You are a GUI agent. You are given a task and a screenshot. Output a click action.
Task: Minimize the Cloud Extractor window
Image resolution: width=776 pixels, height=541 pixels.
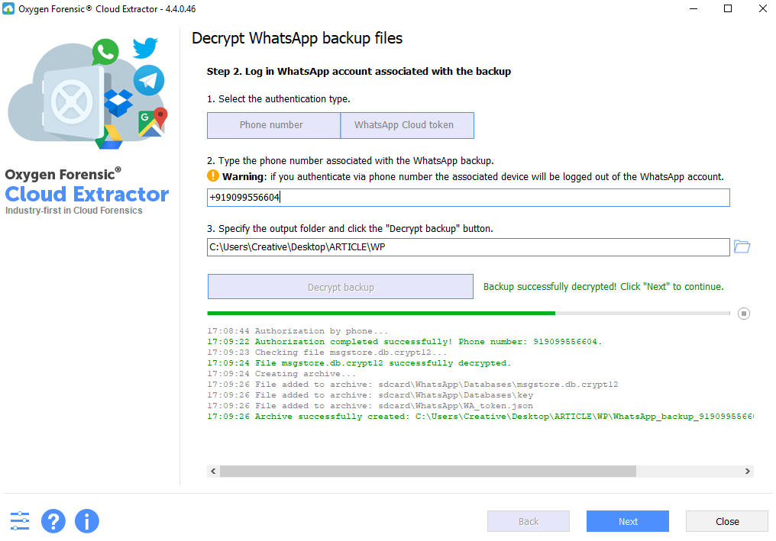click(694, 8)
